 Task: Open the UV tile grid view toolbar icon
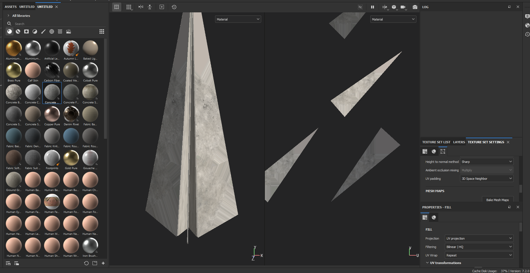[x=129, y=7]
